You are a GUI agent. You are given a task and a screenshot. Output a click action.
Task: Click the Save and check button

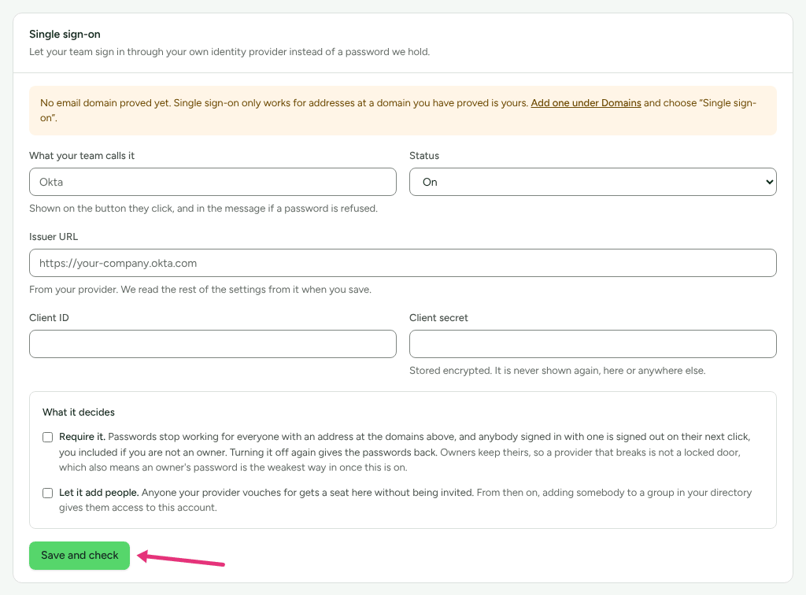point(79,556)
